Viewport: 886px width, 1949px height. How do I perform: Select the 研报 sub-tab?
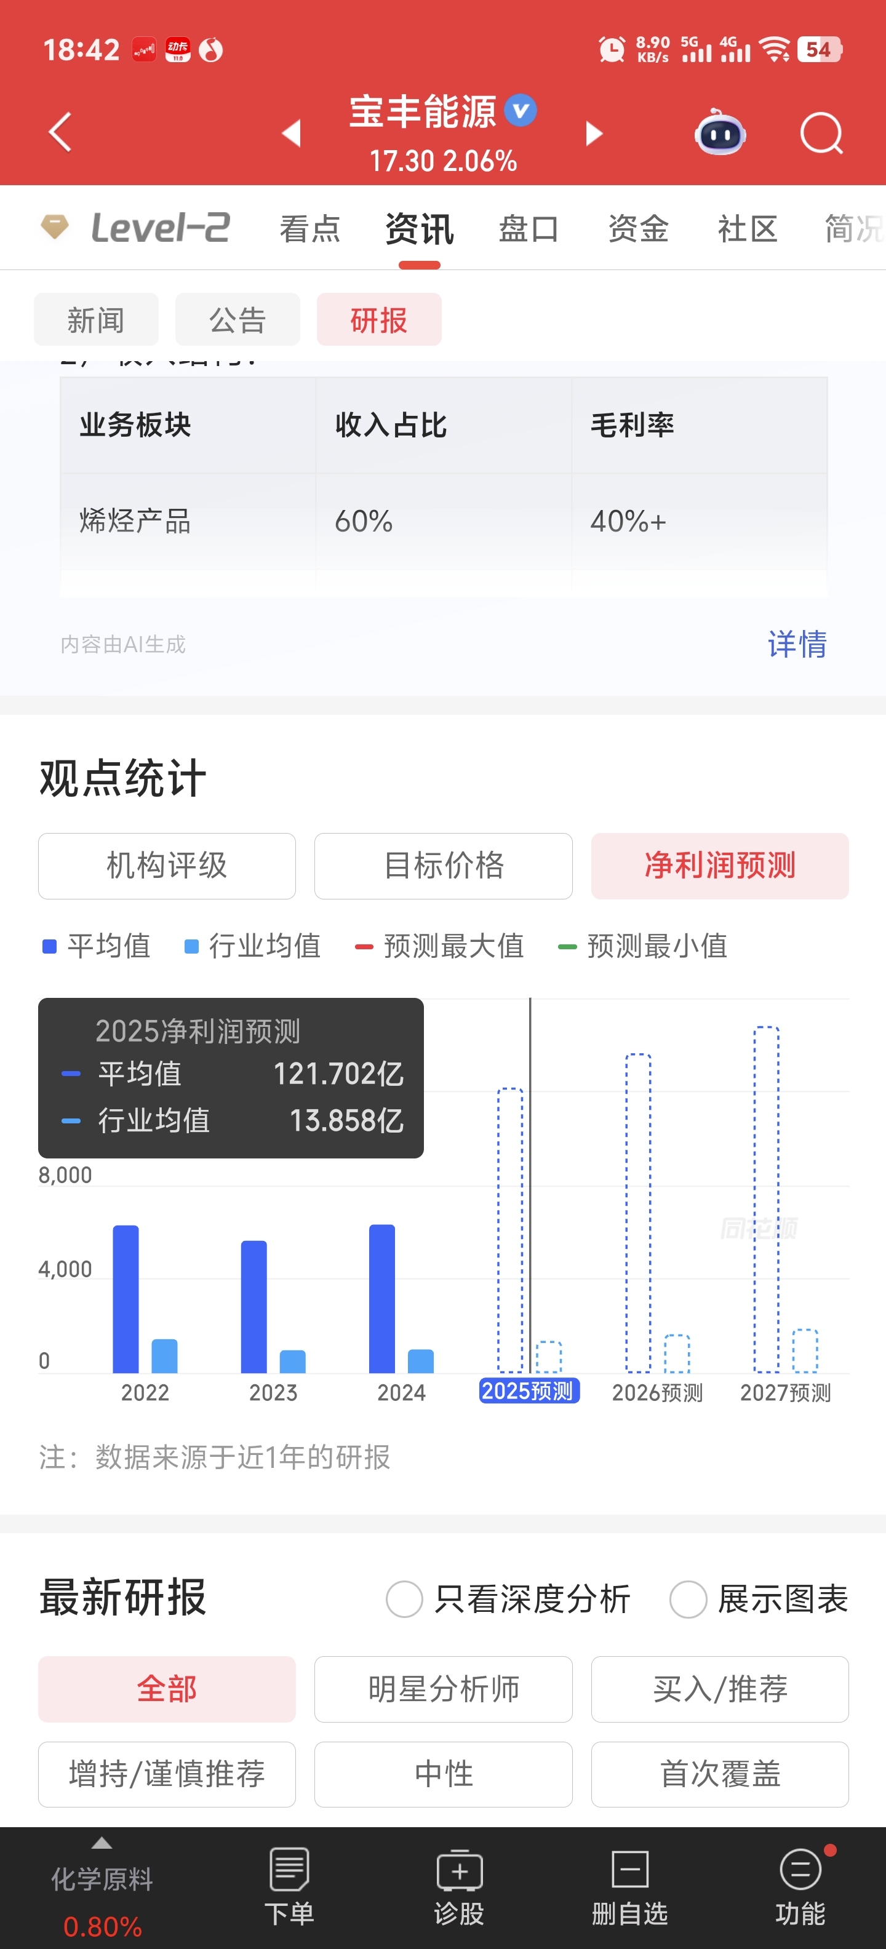pyautogui.click(x=379, y=319)
